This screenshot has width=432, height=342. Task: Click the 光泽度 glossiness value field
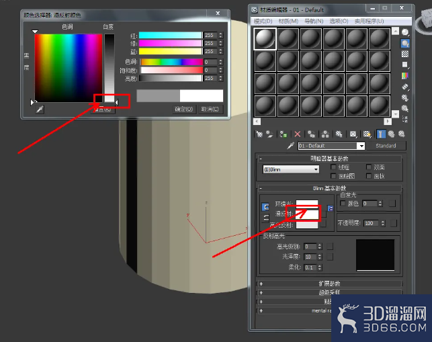[310, 257]
